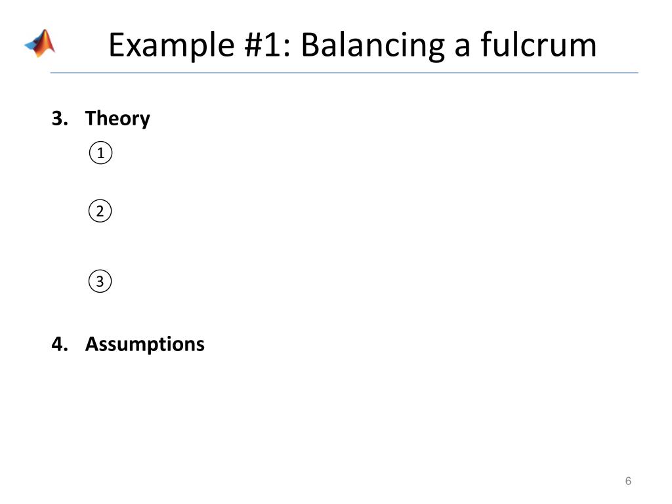The width and height of the screenshot is (672, 504).
Task: Click the MATLAB logo icon
Action: 40,43
